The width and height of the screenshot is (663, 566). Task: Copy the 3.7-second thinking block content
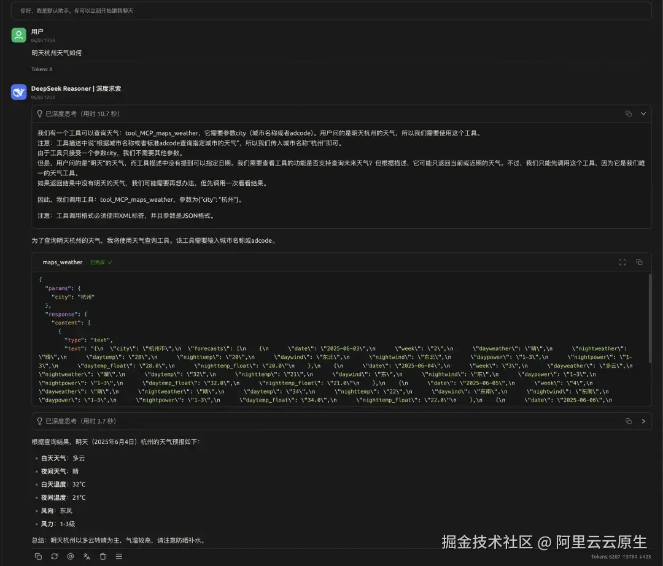tap(629, 421)
